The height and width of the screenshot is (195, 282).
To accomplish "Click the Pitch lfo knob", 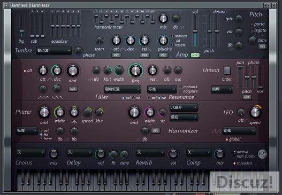I will coord(239,45).
